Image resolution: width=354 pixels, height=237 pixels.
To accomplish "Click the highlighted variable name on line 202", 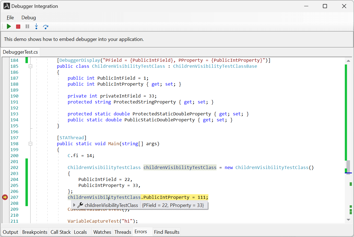I will click(x=180, y=167).
